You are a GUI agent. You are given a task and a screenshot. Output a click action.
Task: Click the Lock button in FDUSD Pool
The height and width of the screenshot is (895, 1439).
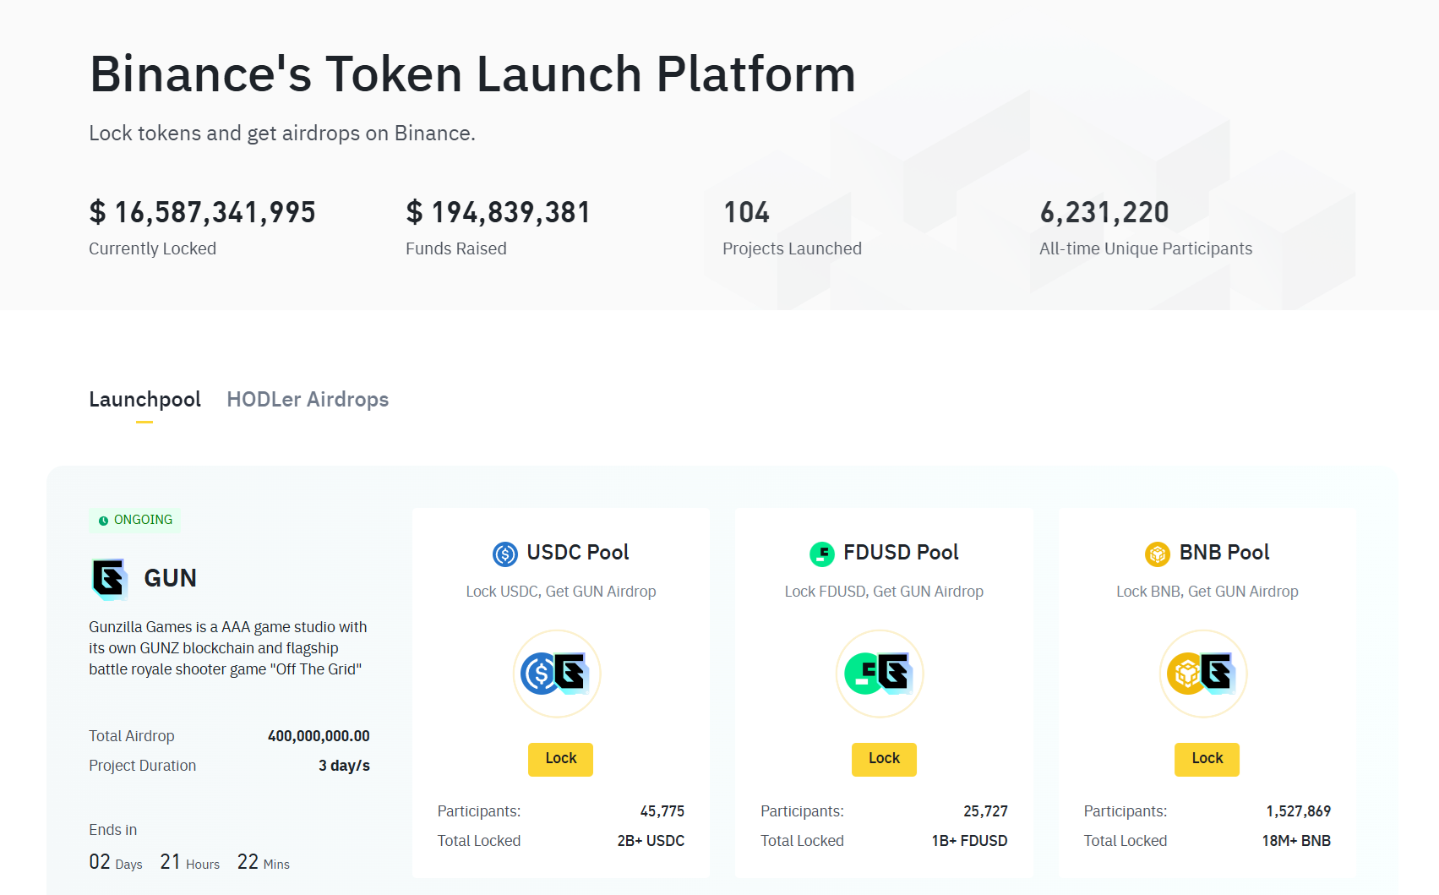click(x=884, y=759)
